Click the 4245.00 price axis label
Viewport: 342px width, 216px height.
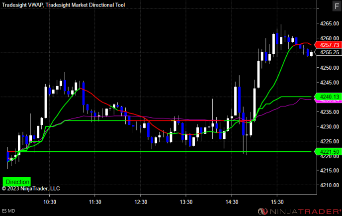pyautogui.click(x=330, y=83)
